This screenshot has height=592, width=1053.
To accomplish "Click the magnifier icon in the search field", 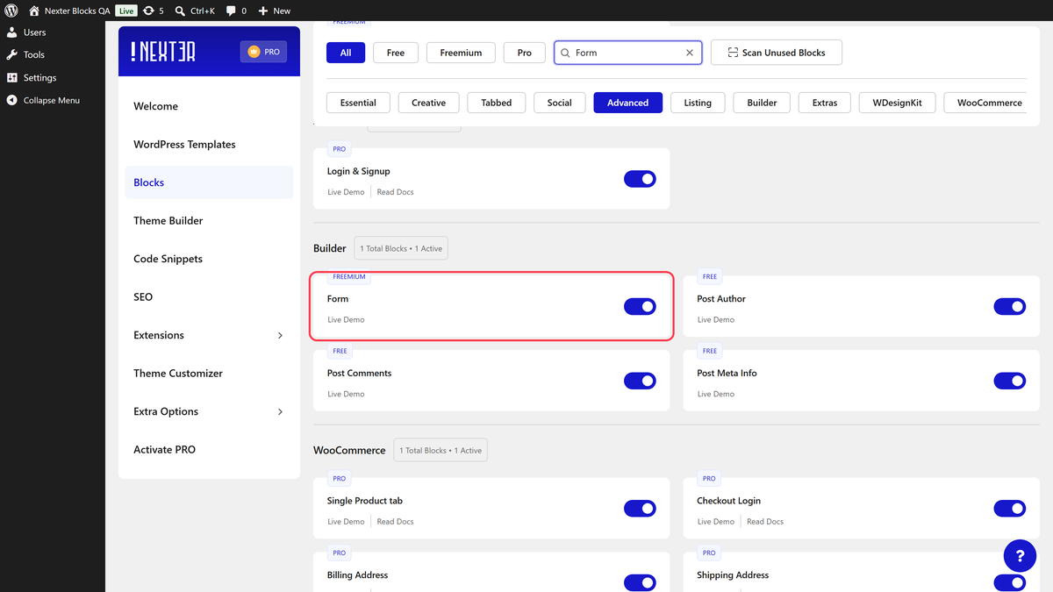I will (x=566, y=53).
